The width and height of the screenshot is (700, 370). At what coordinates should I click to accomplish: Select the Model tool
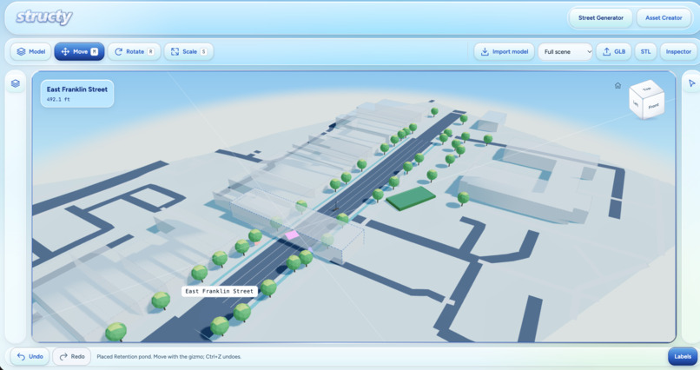[x=30, y=52]
